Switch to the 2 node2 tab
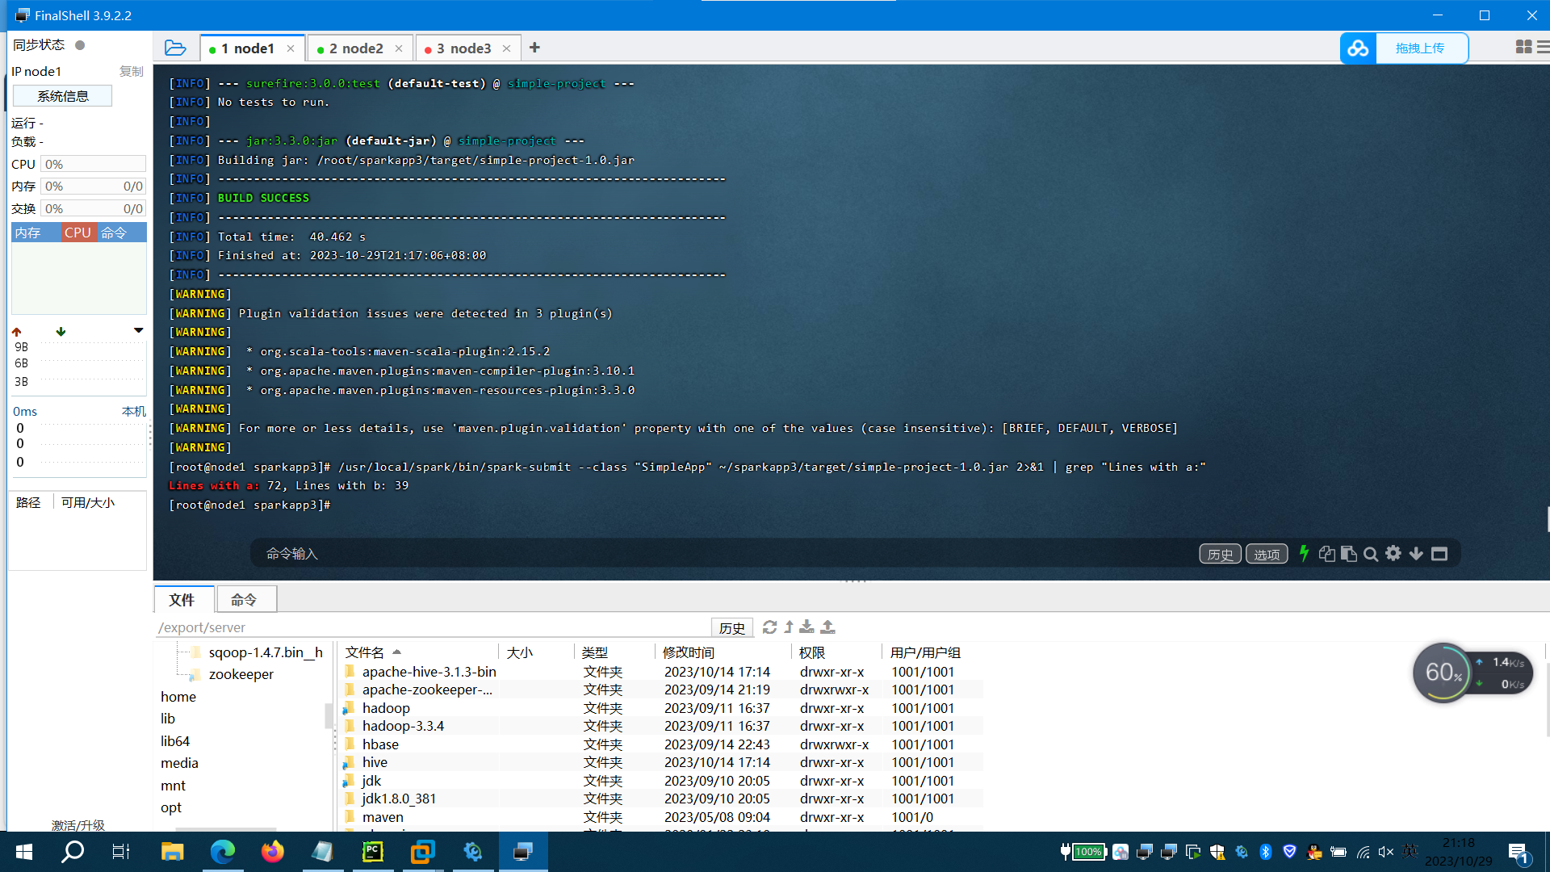 [x=355, y=48]
